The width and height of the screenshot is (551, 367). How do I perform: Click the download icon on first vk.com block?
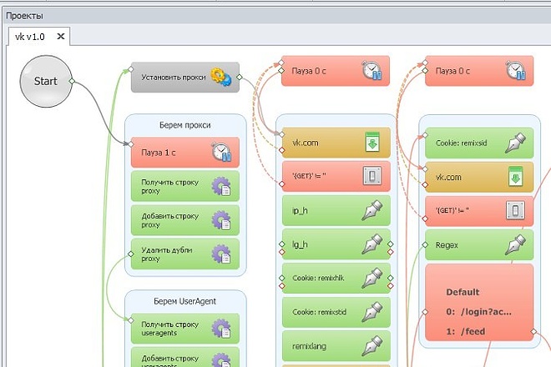372,143
